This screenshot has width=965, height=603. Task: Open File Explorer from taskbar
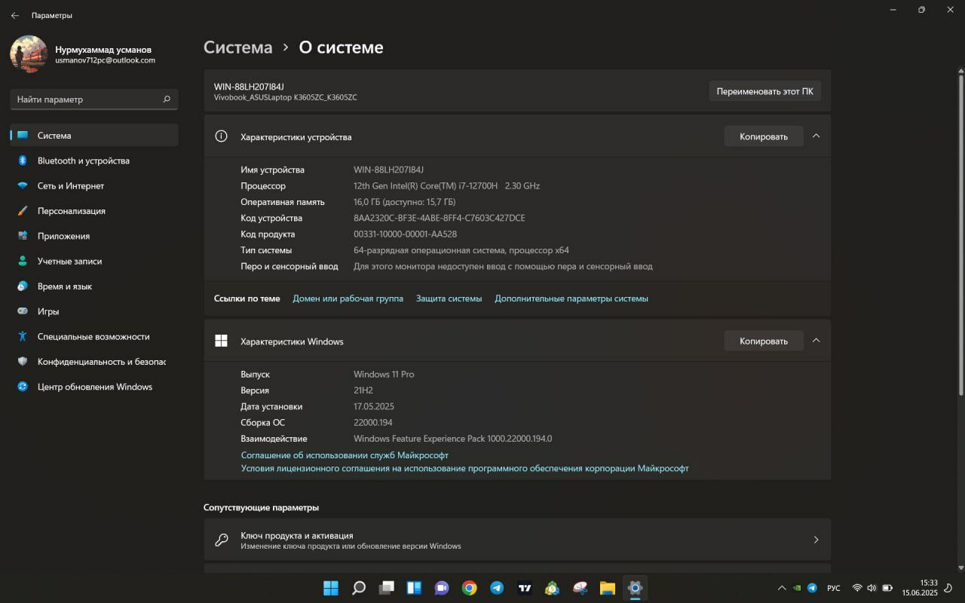click(x=608, y=588)
